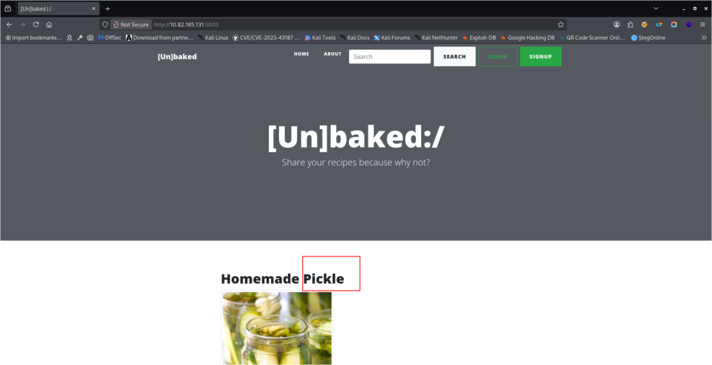
Task: Open the Homemade Pickle jar thumbnail
Action: tap(277, 327)
